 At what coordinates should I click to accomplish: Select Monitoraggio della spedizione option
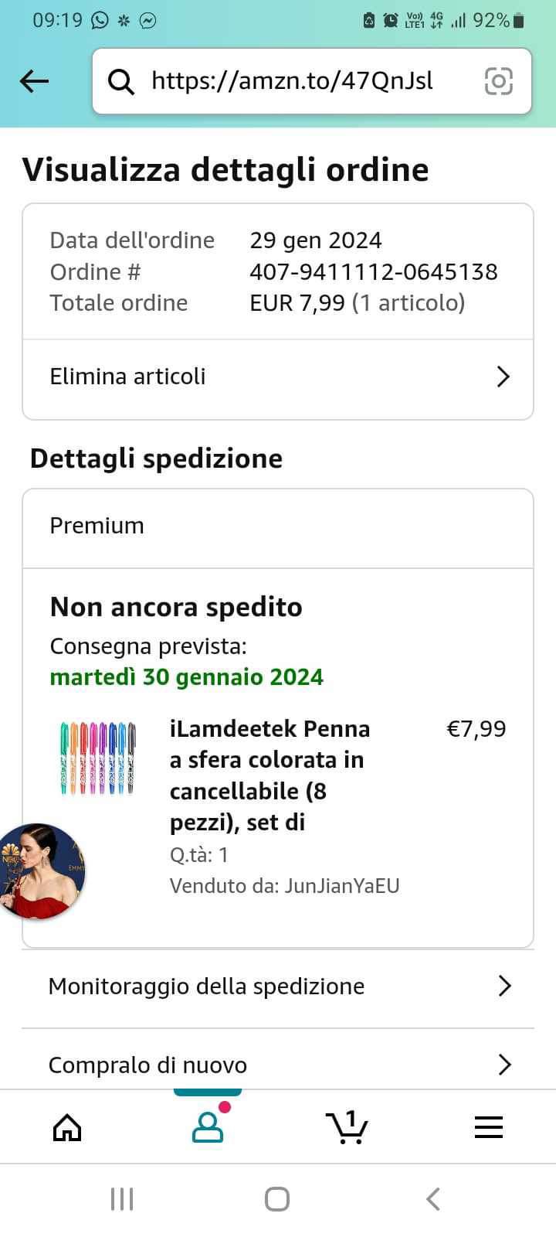coord(206,987)
